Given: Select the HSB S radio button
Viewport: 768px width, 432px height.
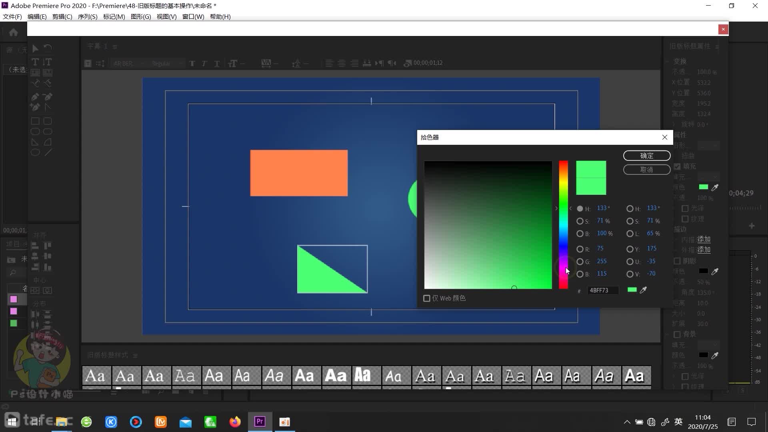Looking at the screenshot, I should click(x=580, y=221).
